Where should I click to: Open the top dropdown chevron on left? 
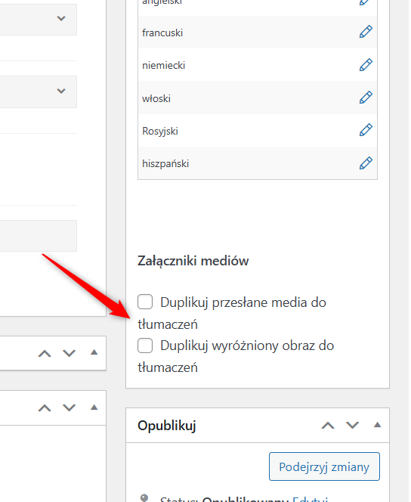click(61, 19)
